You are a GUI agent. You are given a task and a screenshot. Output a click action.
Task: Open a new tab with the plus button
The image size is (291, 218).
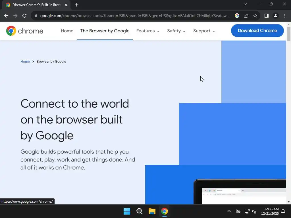[77, 5]
